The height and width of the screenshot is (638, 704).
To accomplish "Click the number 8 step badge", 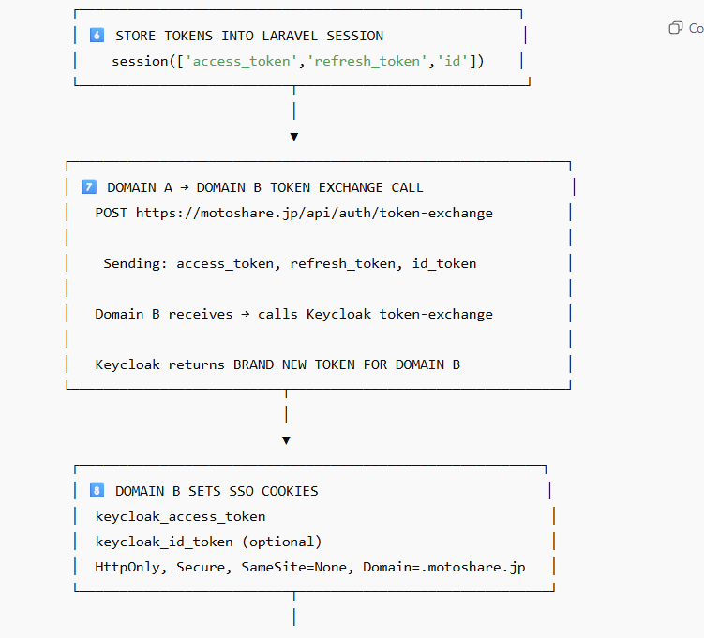I will 97,491.
